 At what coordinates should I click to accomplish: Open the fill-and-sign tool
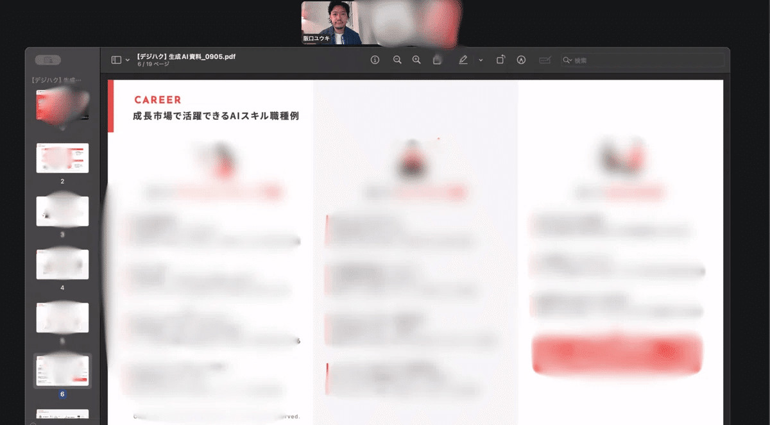pos(522,60)
